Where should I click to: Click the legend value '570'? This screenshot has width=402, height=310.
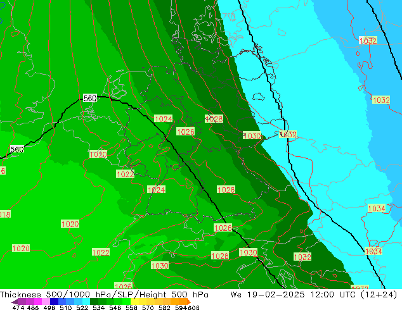point(148,307)
